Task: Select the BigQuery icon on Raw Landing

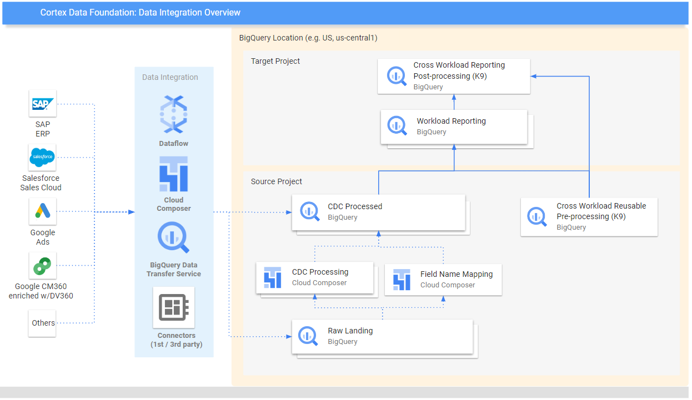Action: tap(308, 336)
